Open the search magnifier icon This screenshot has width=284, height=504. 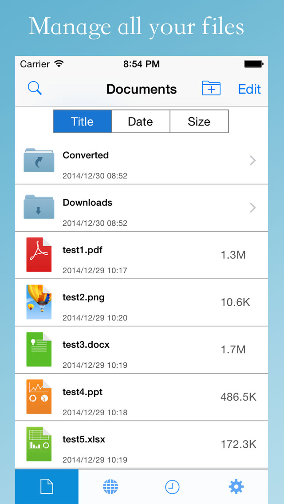click(35, 88)
